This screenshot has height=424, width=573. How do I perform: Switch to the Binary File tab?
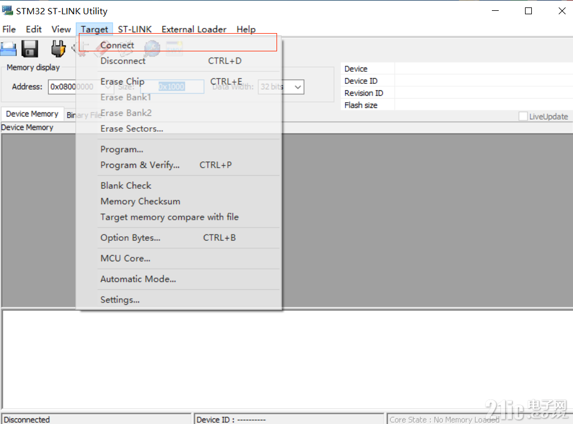(83, 115)
